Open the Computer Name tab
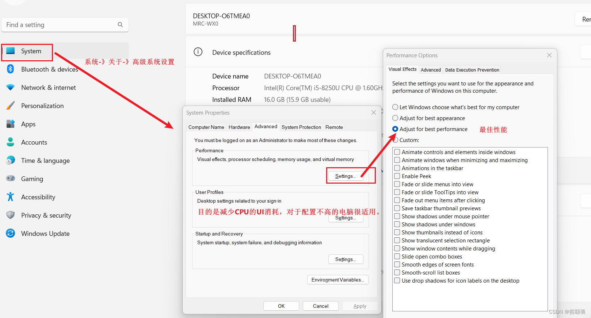The height and width of the screenshot is (318, 591). click(x=206, y=127)
